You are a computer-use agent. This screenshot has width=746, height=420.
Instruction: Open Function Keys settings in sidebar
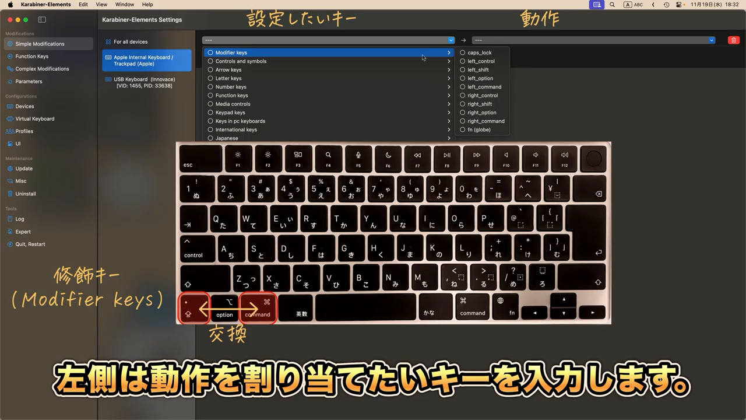pos(31,57)
